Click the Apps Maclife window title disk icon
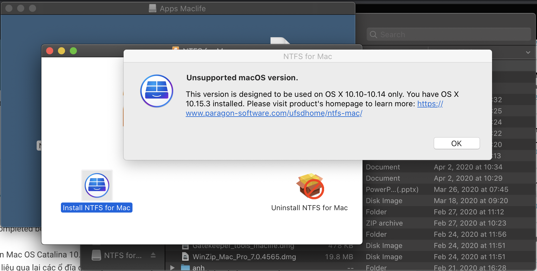The height and width of the screenshot is (271, 537). click(x=153, y=8)
